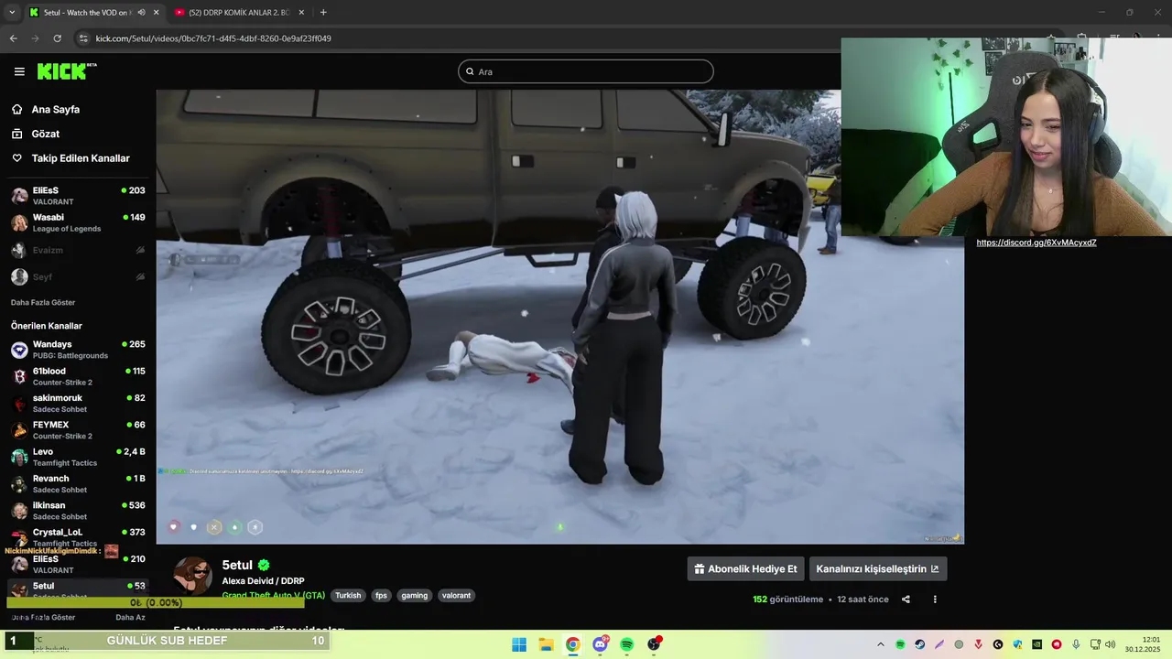
Task: Click the video player area
Action: coord(559,317)
